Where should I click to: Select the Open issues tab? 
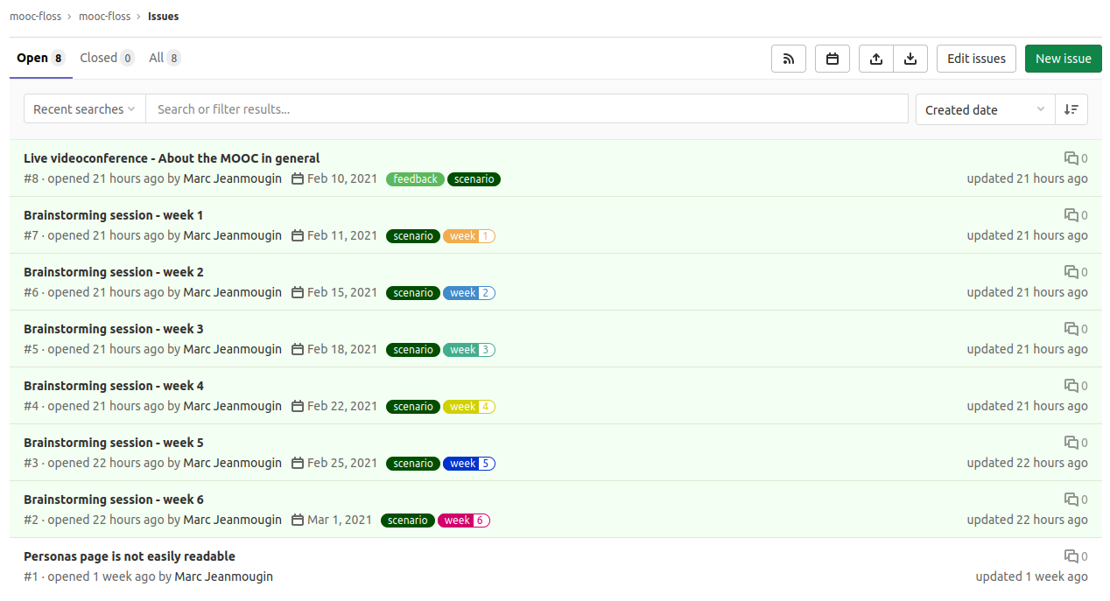(40, 58)
